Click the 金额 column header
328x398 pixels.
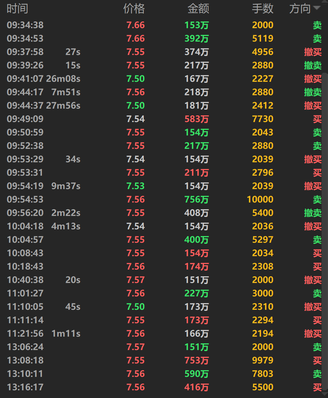(198, 9)
